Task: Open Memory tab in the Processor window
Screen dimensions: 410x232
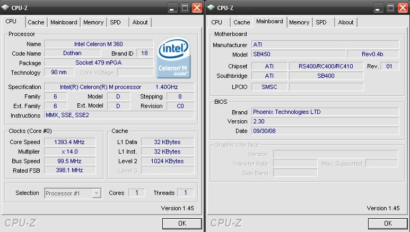Action: pos(93,22)
